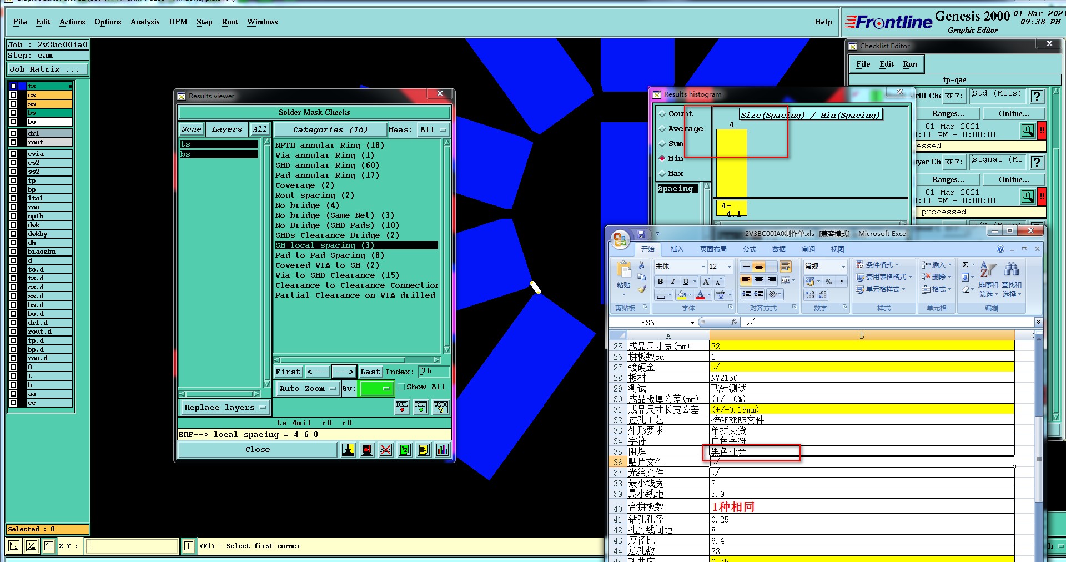Click the first magnifier icon in Checklist Editor
This screenshot has height=562, width=1066.
coord(1028,131)
